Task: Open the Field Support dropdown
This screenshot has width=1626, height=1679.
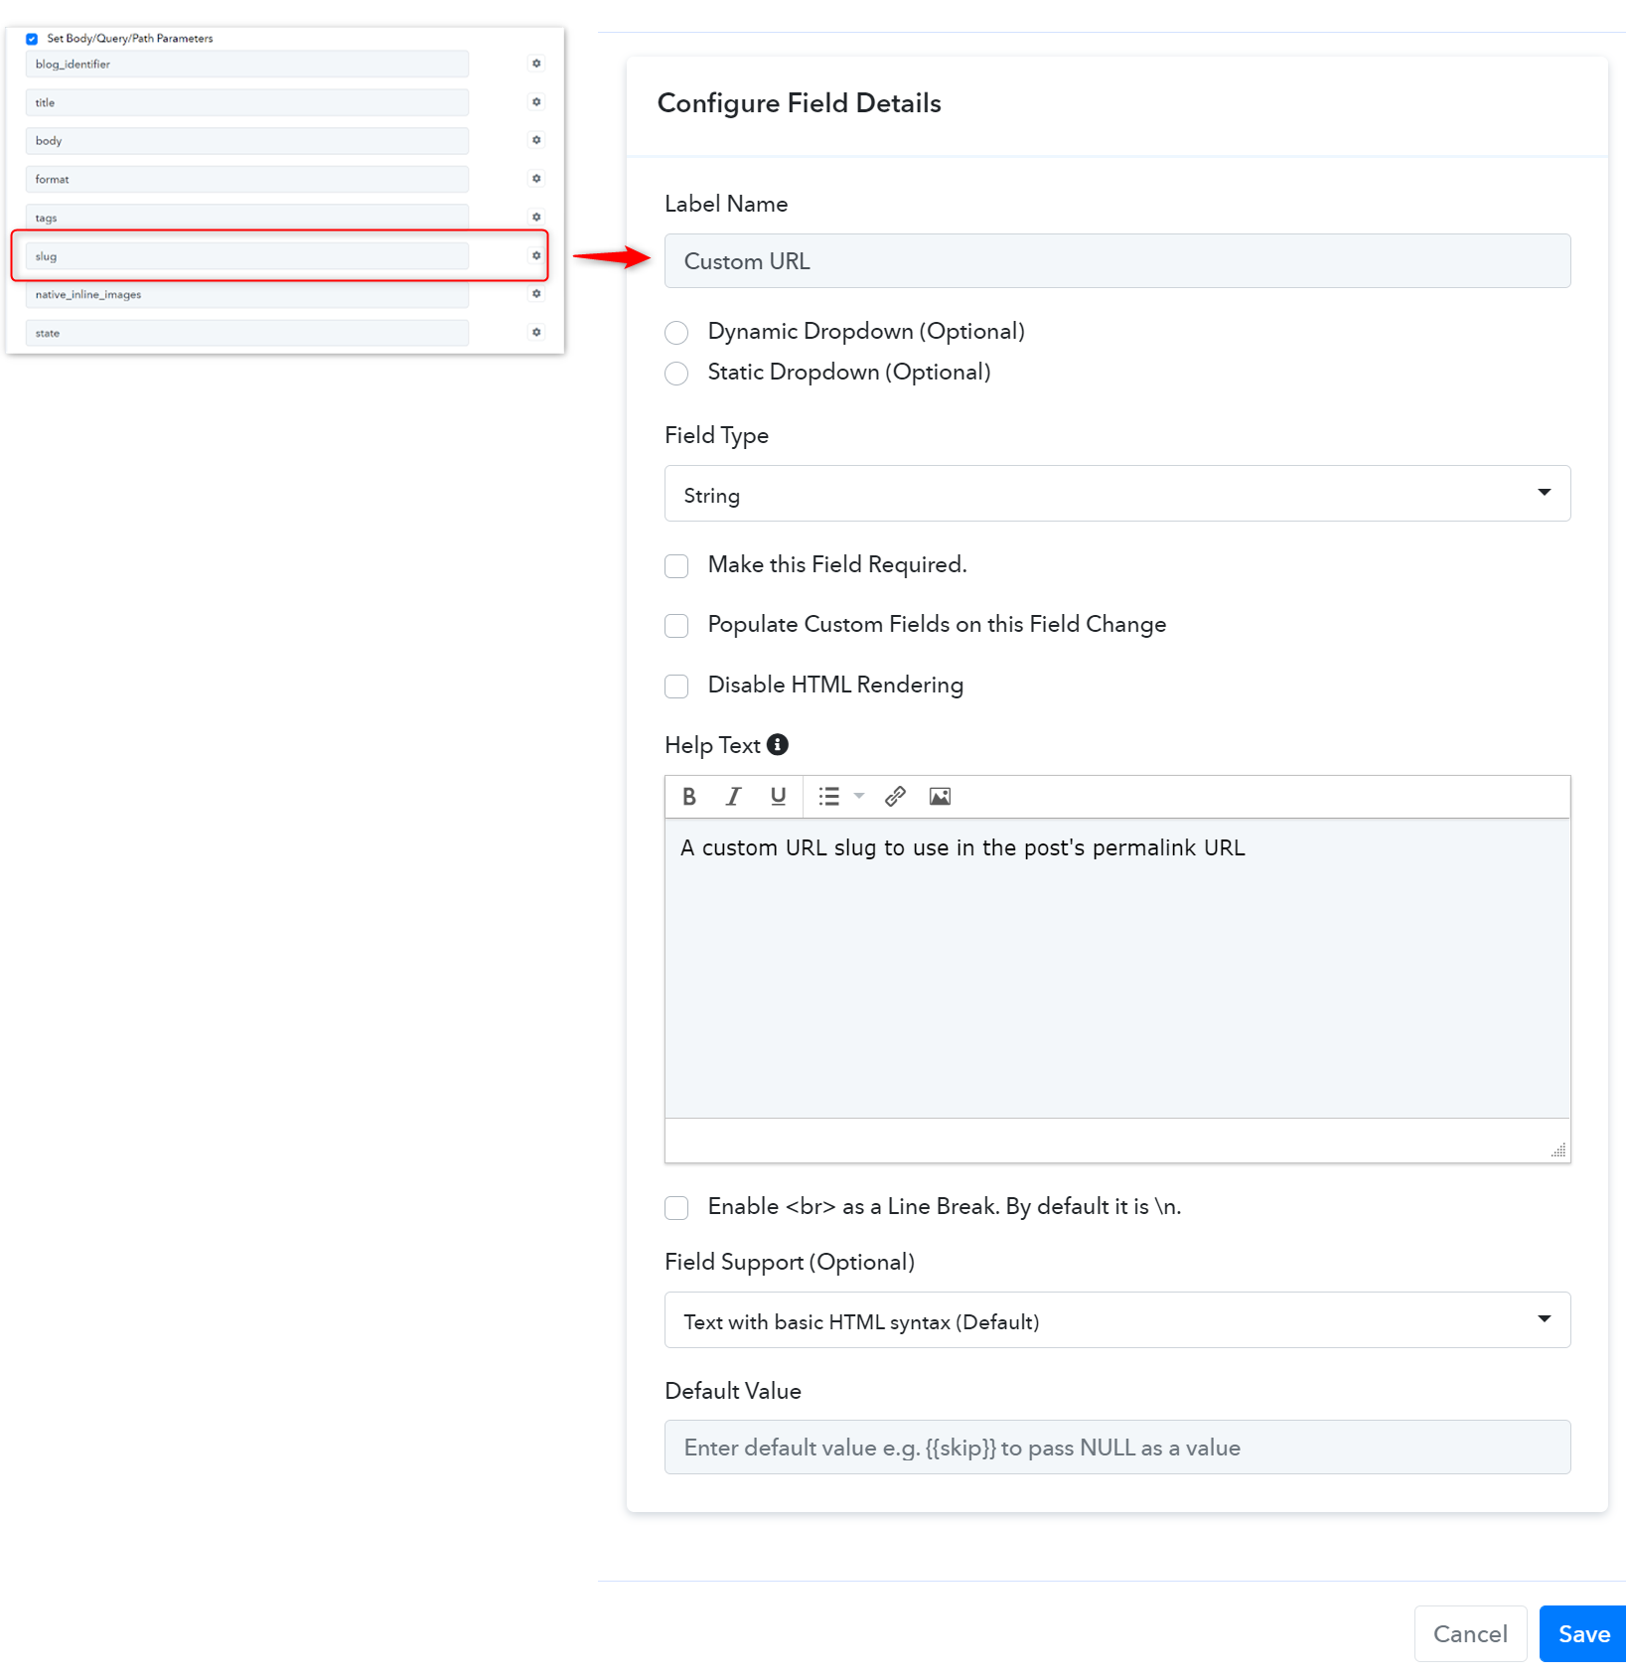Action: pos(1117,1320)
